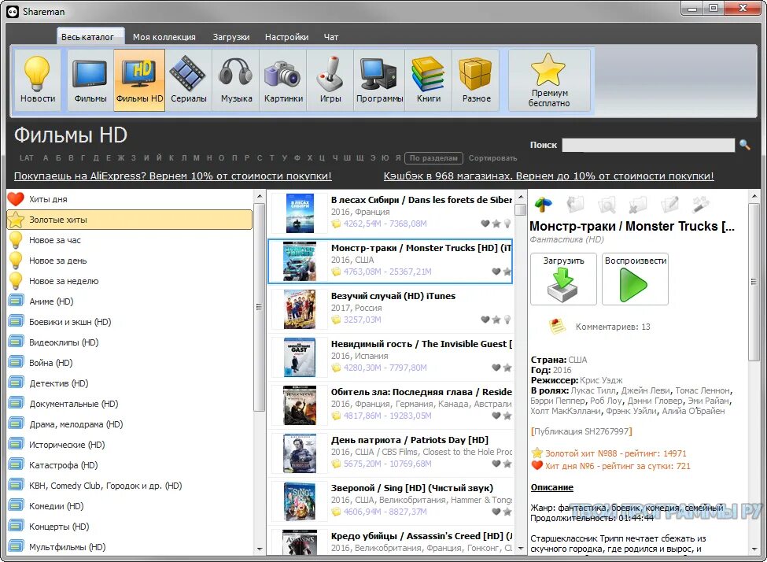Open the Новости category
Viewport: 767px width, 562px height.
click(x=38, y=79)
